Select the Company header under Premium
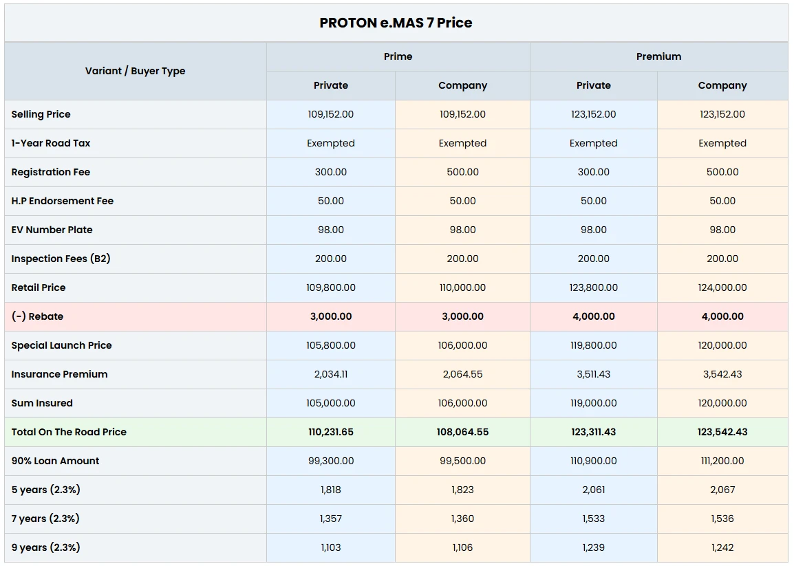 722,85
